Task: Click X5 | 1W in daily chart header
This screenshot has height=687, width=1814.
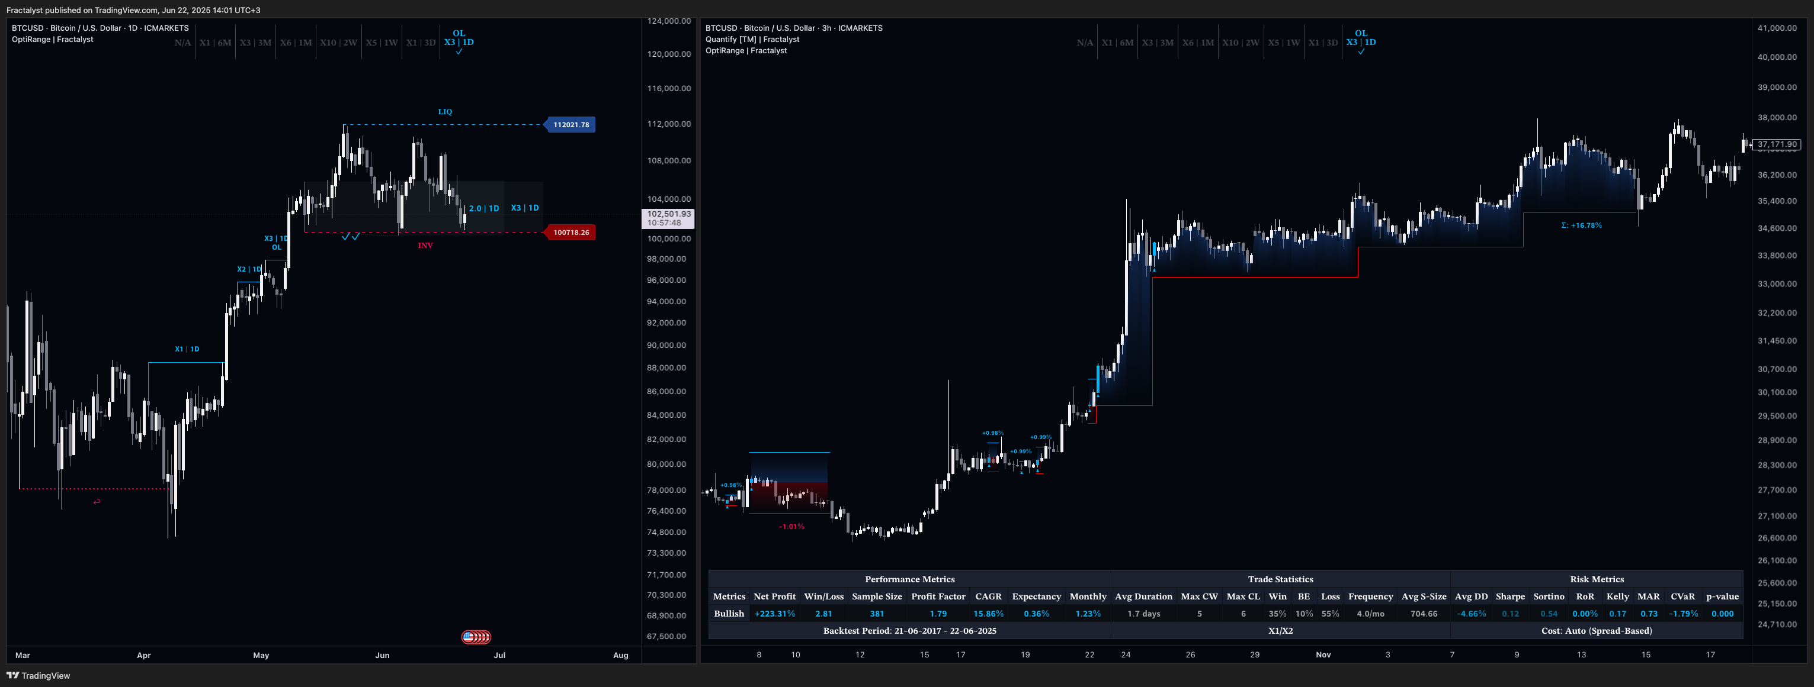Action: pos(382,42)
